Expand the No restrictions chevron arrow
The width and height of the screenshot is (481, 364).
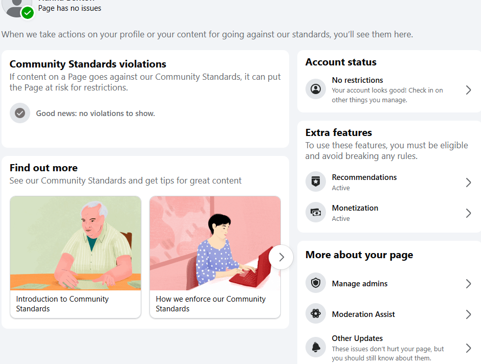tap(468, 90)
